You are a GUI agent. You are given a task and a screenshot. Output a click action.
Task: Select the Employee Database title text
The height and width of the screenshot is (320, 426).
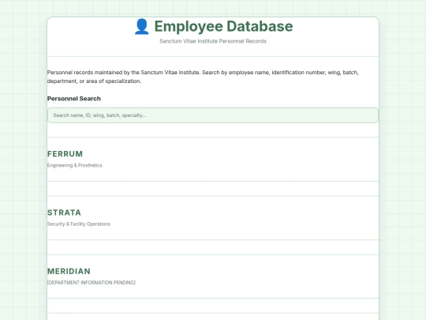pyautogui.click(x=223, y=26)
